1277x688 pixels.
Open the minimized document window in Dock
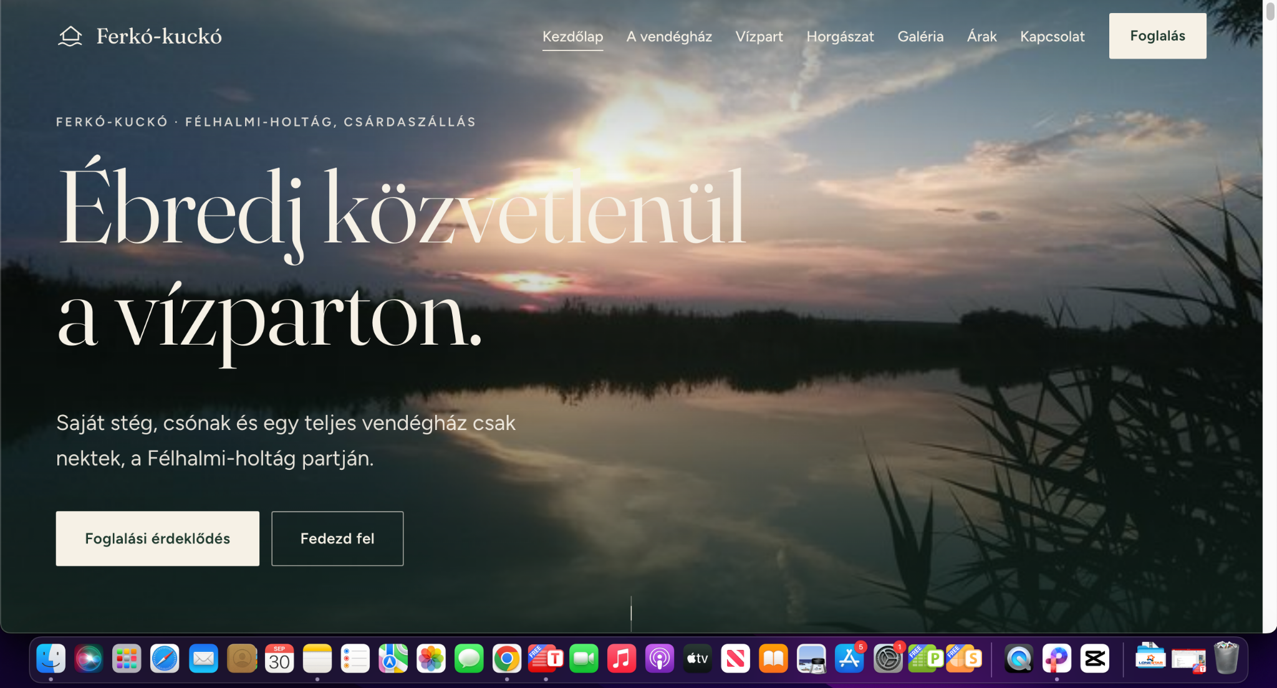(x=1188, y=660)
